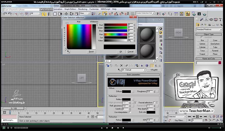The width and height of the screenshot is (225, 131).
Task: Toggle the AutoGrid checkbox
Action: [202, 37]
